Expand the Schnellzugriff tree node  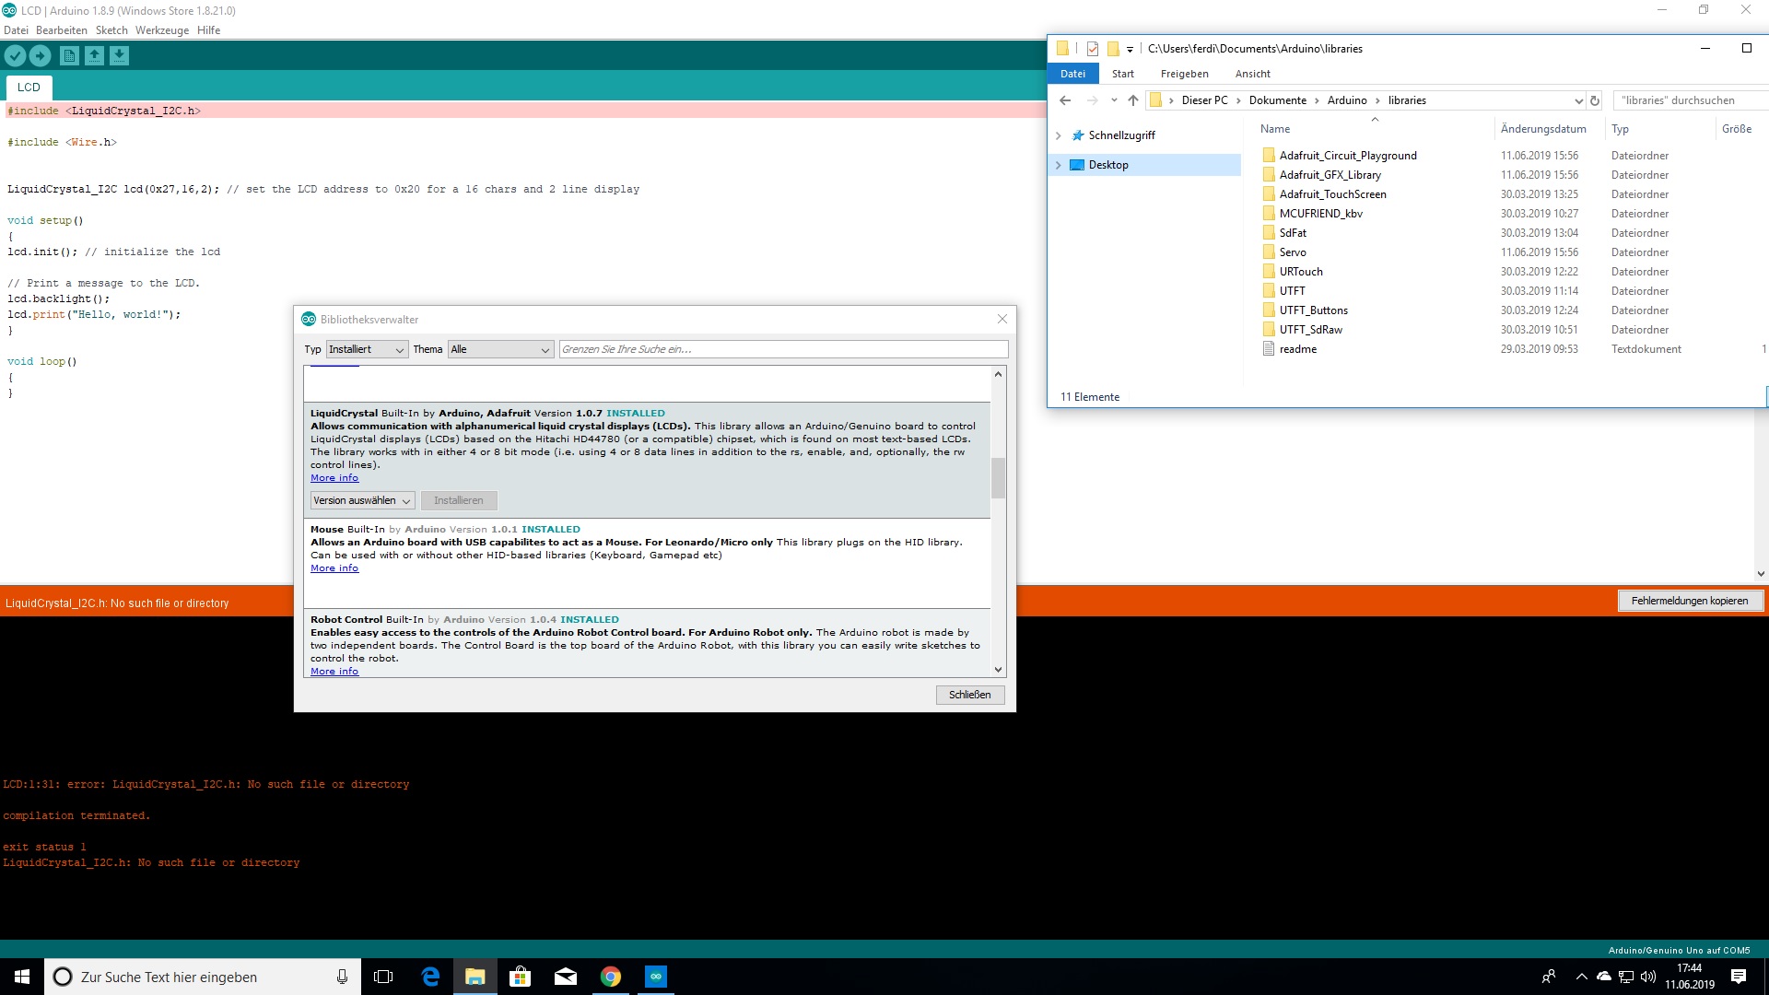click(x=1059, y=135)
